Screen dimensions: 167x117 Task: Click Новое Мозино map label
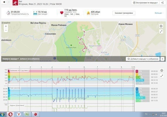125,24
